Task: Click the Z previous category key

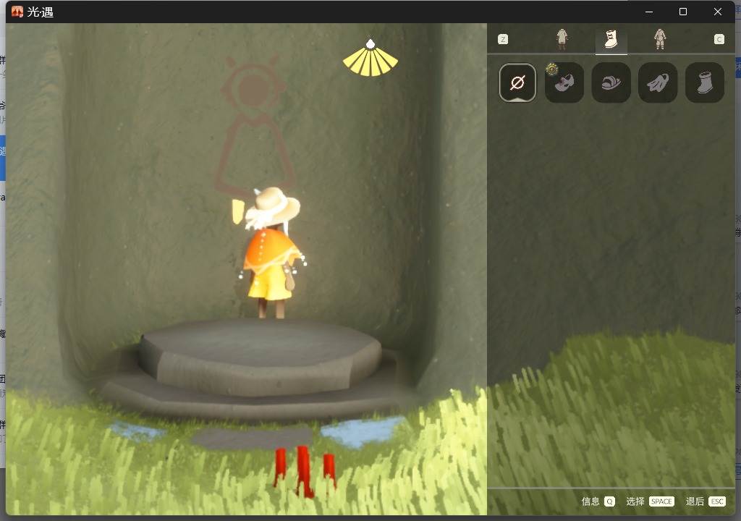Action: point(503,39)
